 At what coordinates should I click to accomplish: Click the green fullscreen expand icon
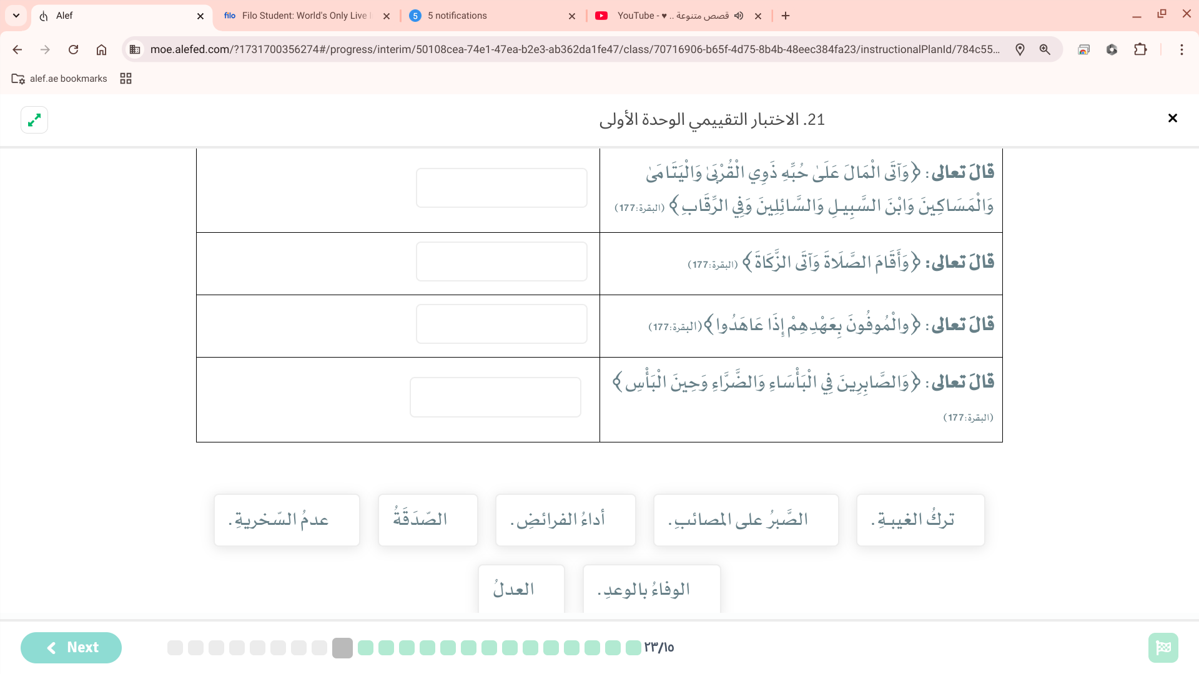pos(34,119)
